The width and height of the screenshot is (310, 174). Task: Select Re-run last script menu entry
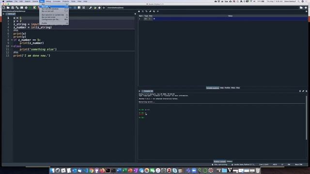tap(54, 17)
